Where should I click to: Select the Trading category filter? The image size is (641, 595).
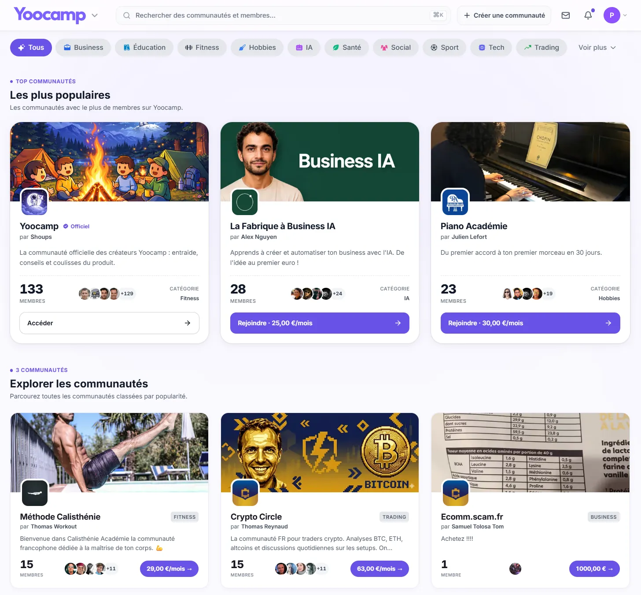coord(541,48)
